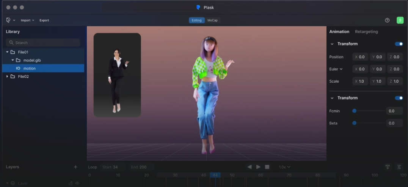Open the Euler rotation mode dropdown
Viewport: 408px width, 187px height.
(336, 69)
